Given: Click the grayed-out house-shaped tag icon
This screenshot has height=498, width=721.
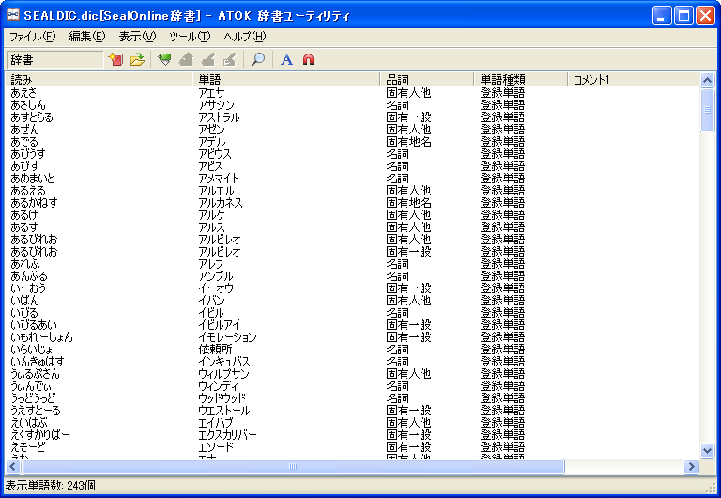Looking at the screenshot, I should pos(186,59).
